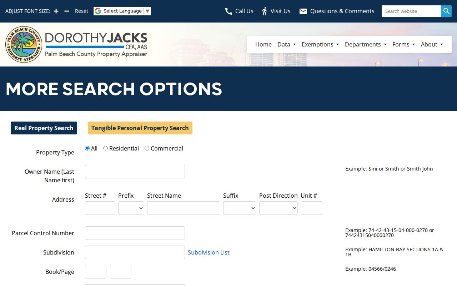Expand the Data menu
457x286 pixels.
(287, 44)
